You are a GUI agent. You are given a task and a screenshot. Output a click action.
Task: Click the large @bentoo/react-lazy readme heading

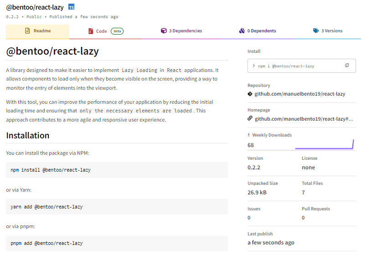[x=52, y=51]
